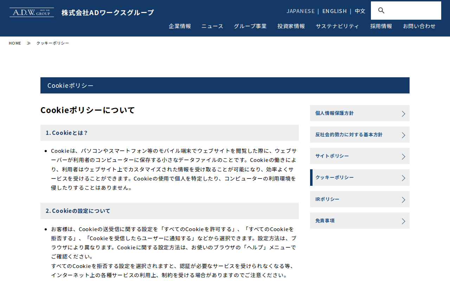Click the breadcrumb double-chevron separator icon
This screenshot has width=450, height=281.
point(29,43)
